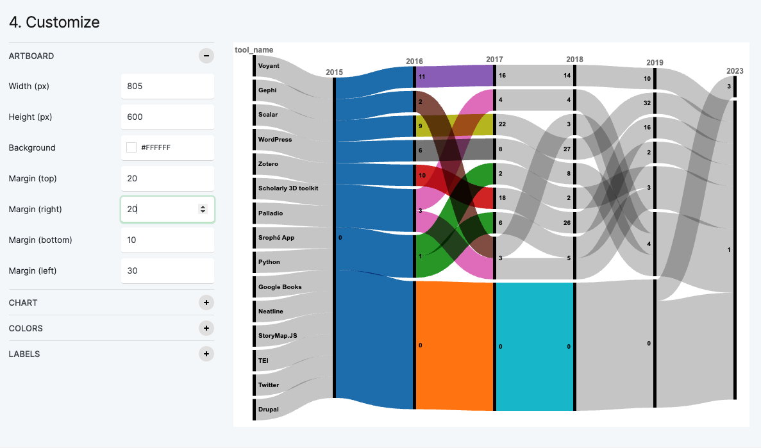Click the Height (px) input field
Screen dimensions: 761x448
167,117
